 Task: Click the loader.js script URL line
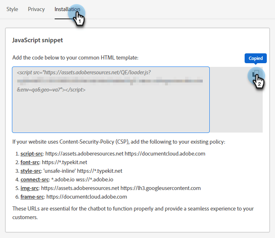tap(84, 73)
